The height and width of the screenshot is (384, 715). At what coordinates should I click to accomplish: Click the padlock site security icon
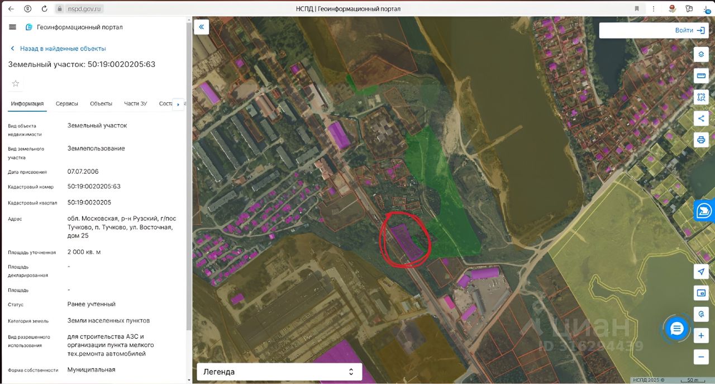tap(60, 8)
